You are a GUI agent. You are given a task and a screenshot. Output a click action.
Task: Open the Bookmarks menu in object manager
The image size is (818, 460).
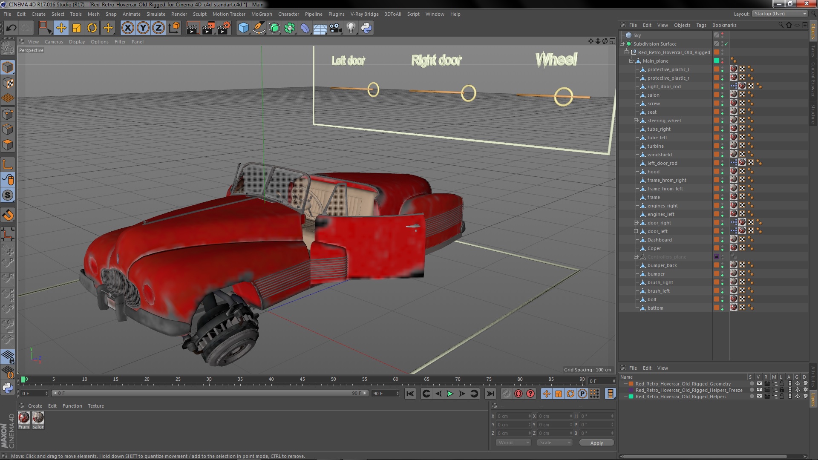point(724,25)
